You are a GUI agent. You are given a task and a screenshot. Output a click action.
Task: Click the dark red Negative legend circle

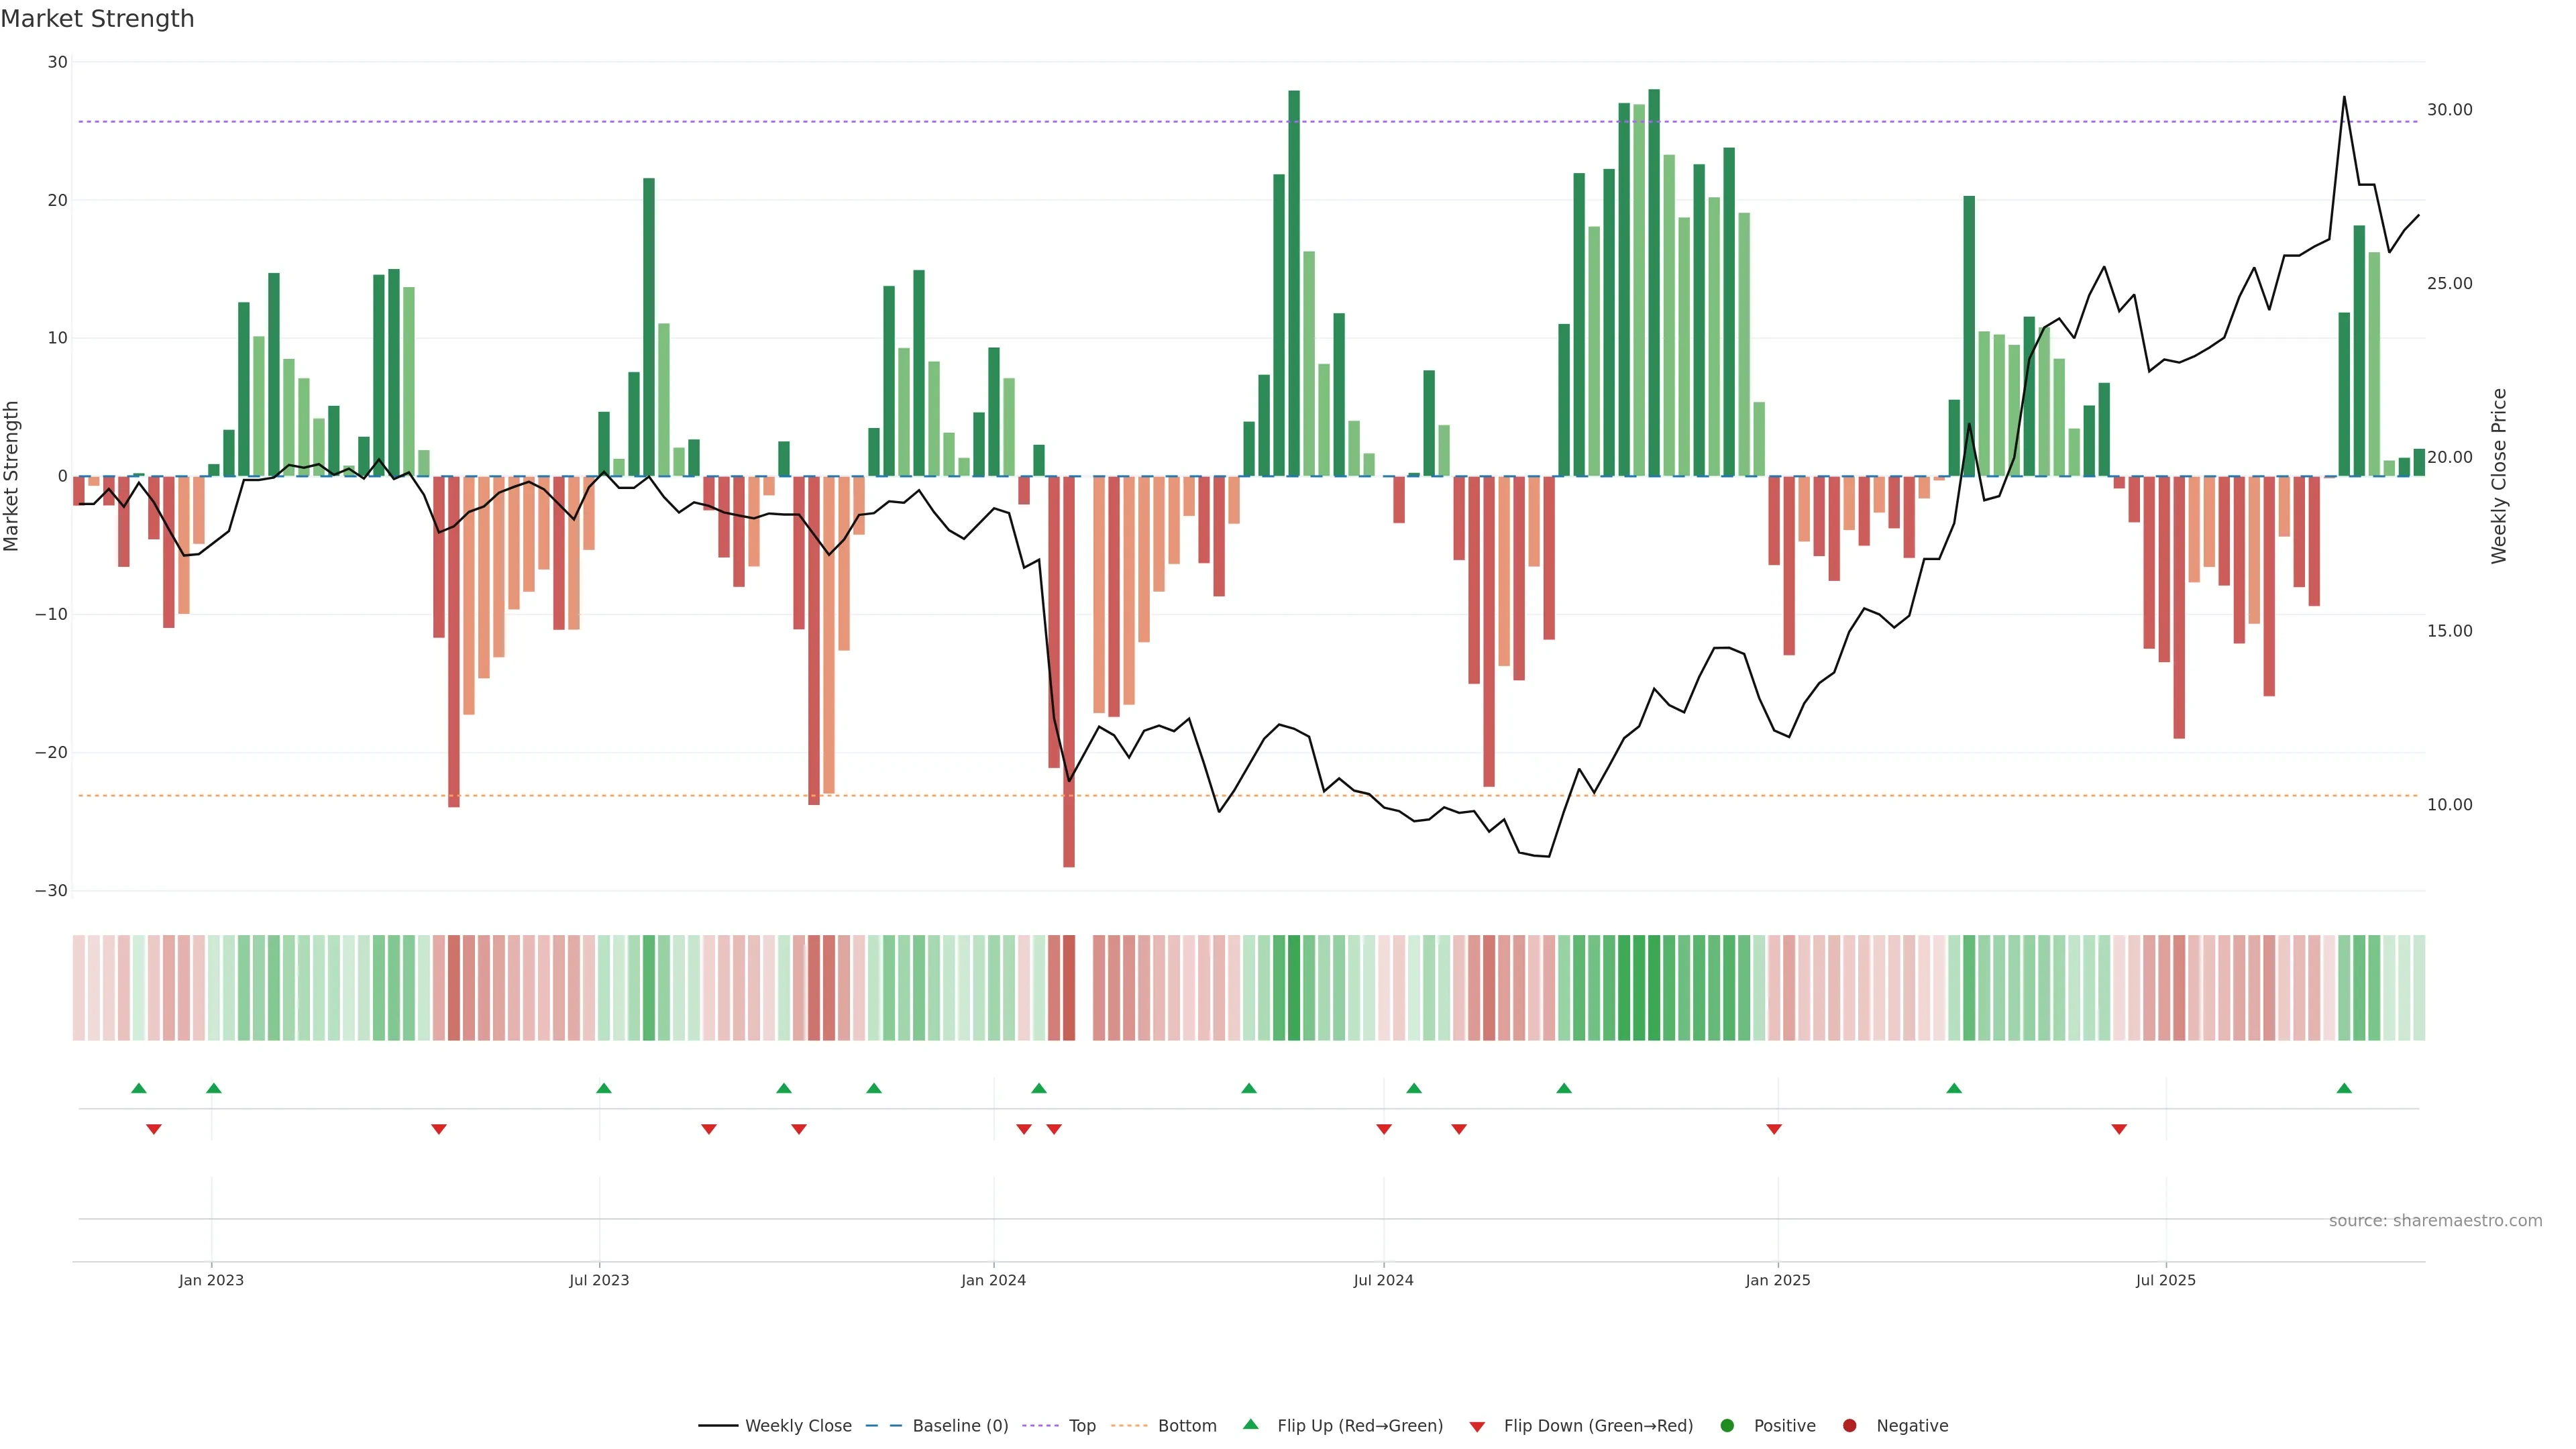(1849, 1425)
